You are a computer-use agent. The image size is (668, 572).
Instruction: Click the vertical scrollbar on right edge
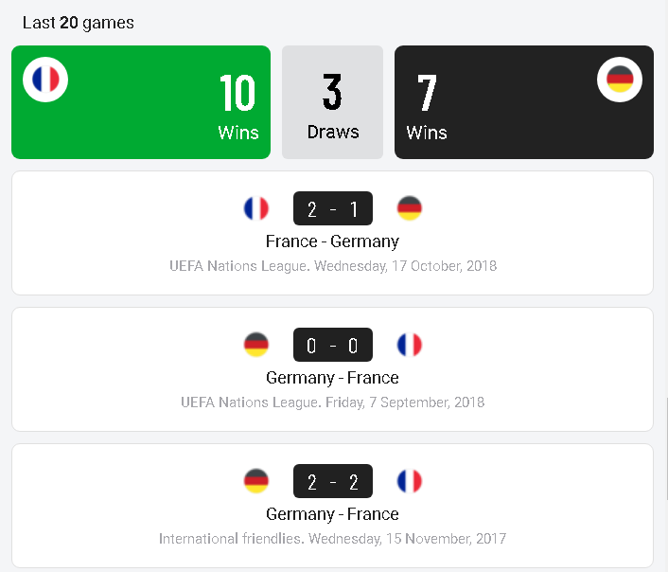667,448
